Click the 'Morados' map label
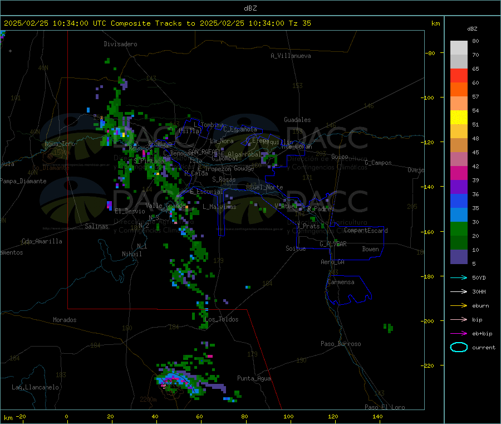This screenshot has height=424, width=501. (65, 320)
